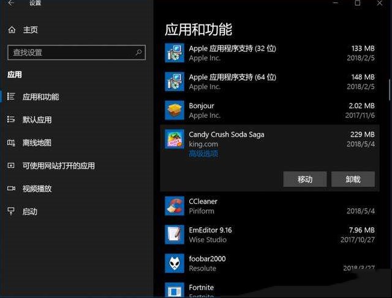Select the Candy Crush Soda Saga entry
This screenshot has width=392, height=298.
pos(269,158)
